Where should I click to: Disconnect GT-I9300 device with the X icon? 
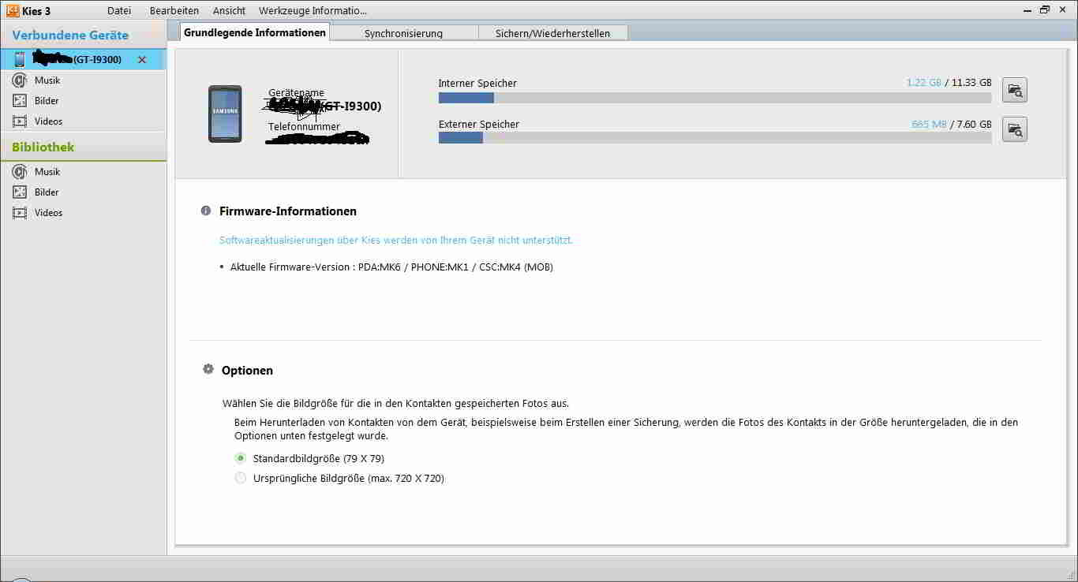142,60
